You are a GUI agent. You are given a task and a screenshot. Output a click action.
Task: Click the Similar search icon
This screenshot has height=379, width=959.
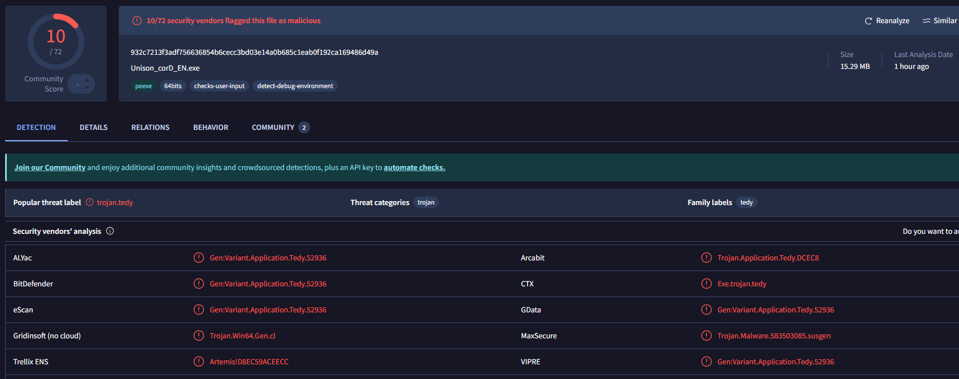926,21
